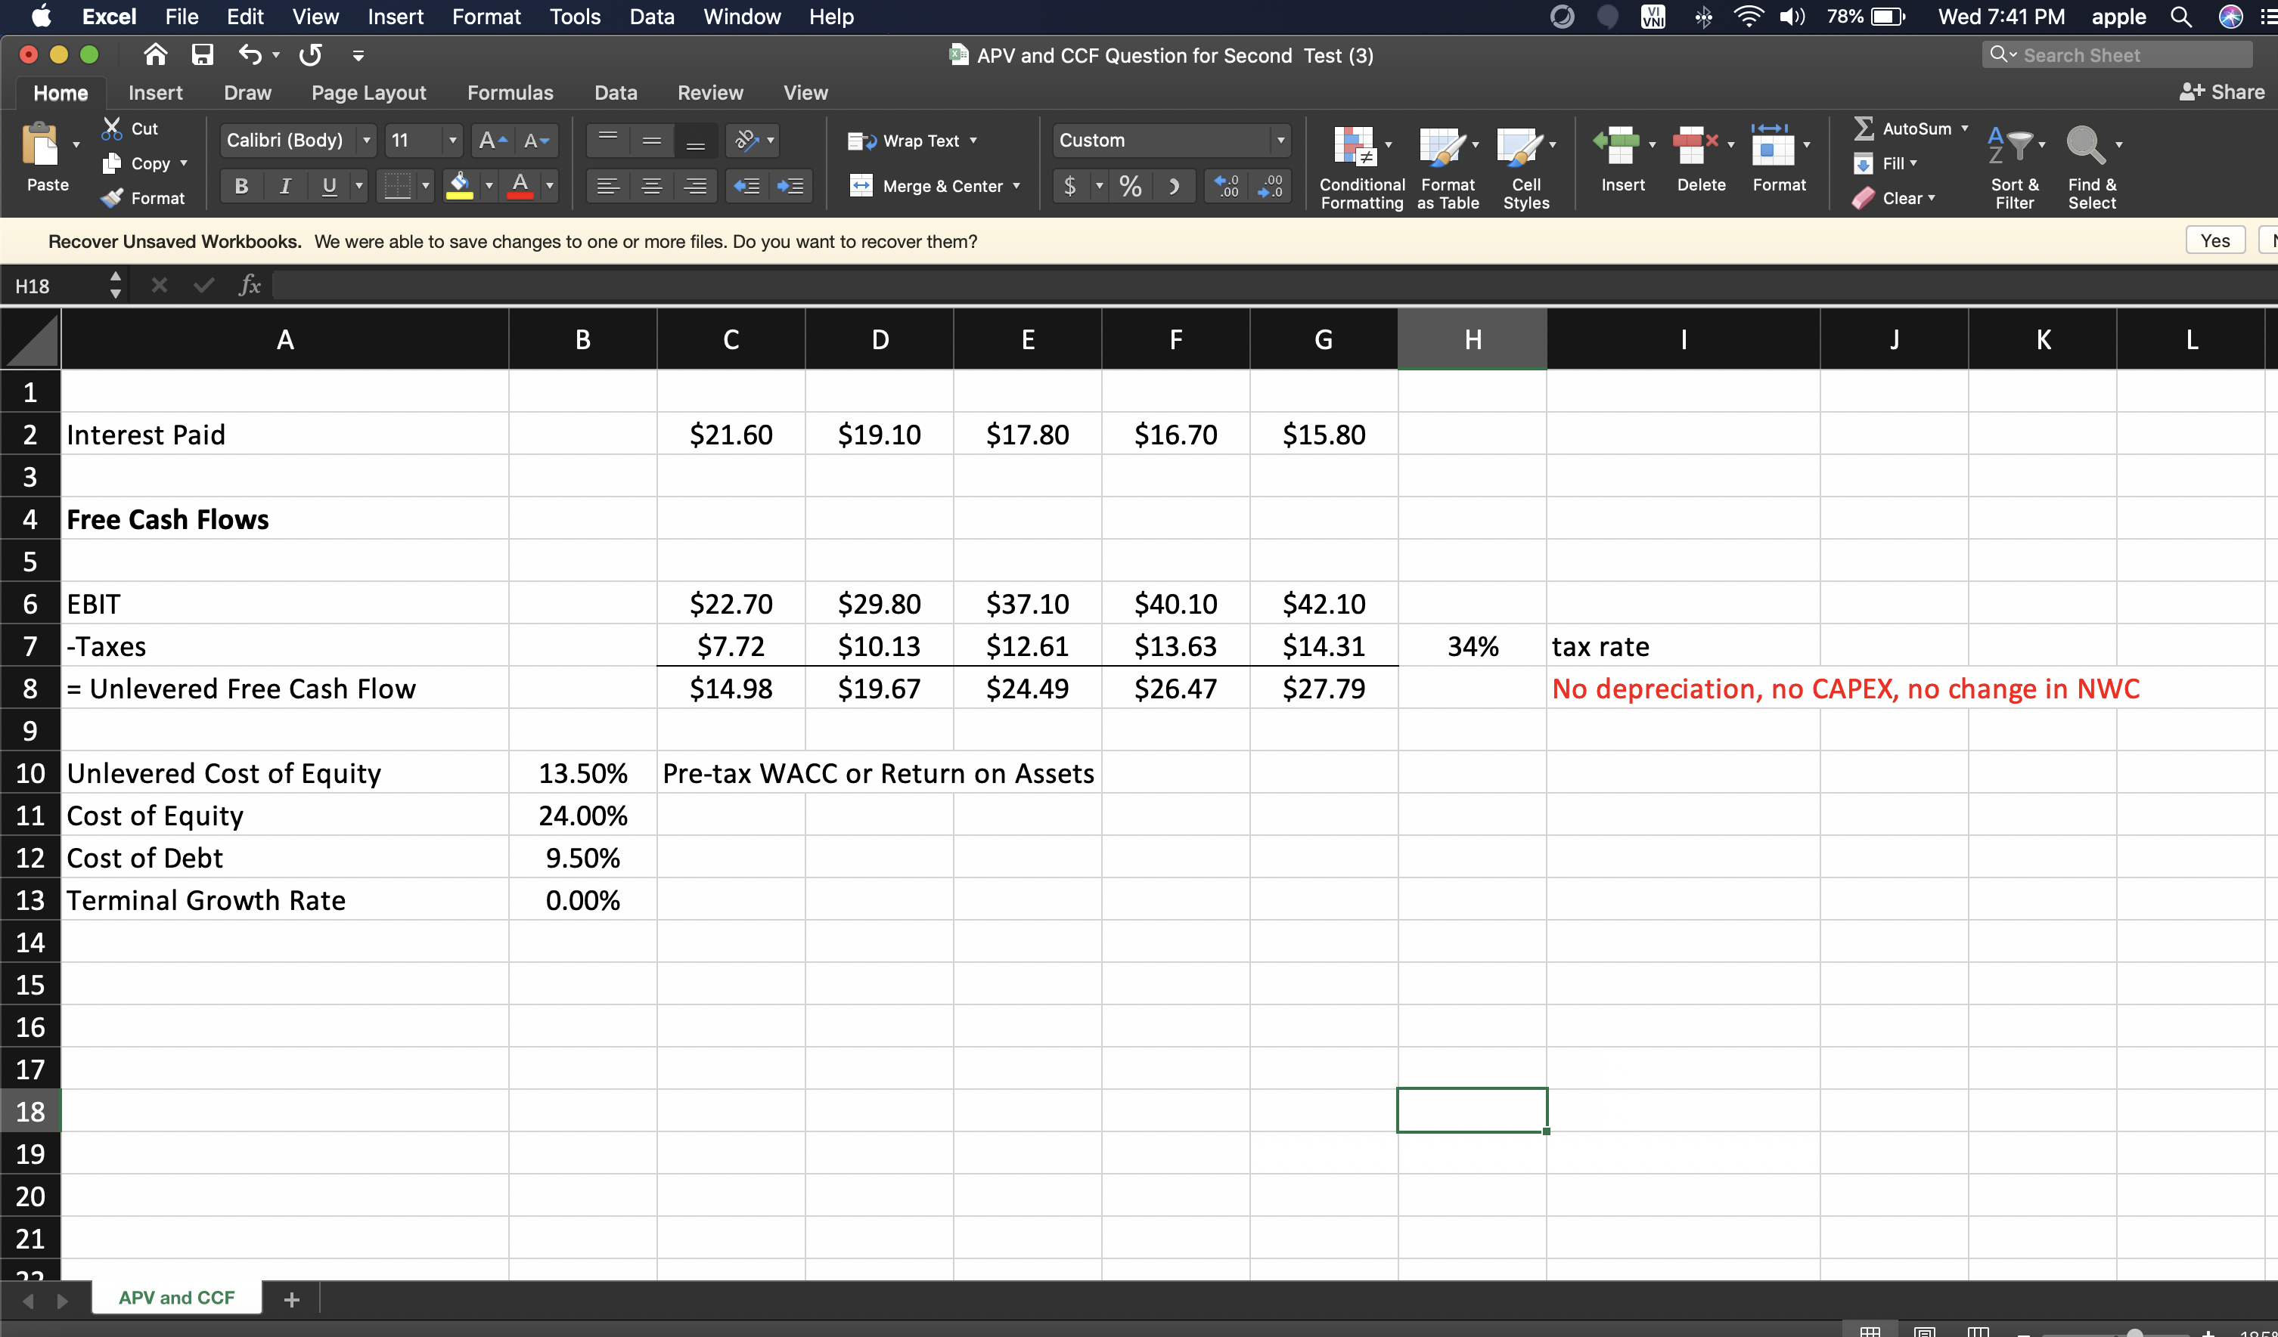Toggle Wrap Text on
The image size is (2278, 1337).
[911, 140]
